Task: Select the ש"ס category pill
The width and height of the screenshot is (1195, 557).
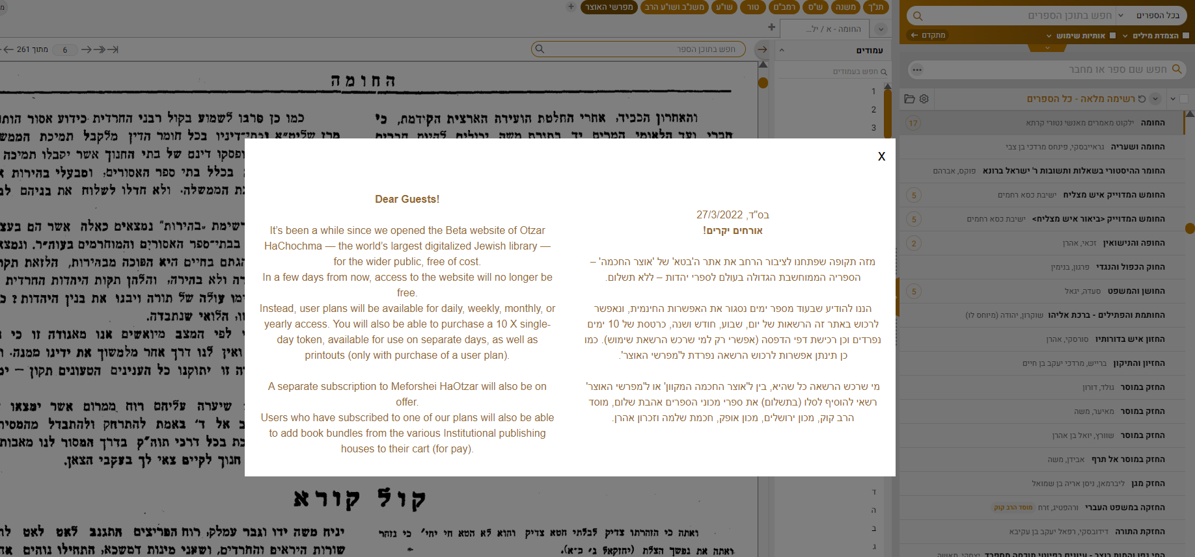Action: 816,7
